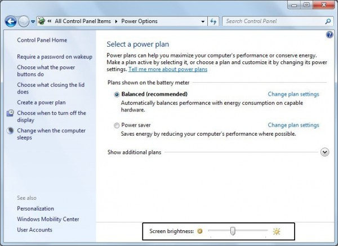Open Help with the question mark icon
The height and width of the screenshot is (246, 338).
330,34
